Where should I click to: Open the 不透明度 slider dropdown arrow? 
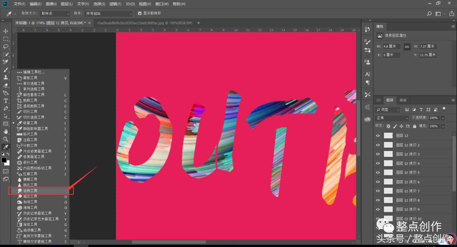pyautogui.click(x=443, y=118)
